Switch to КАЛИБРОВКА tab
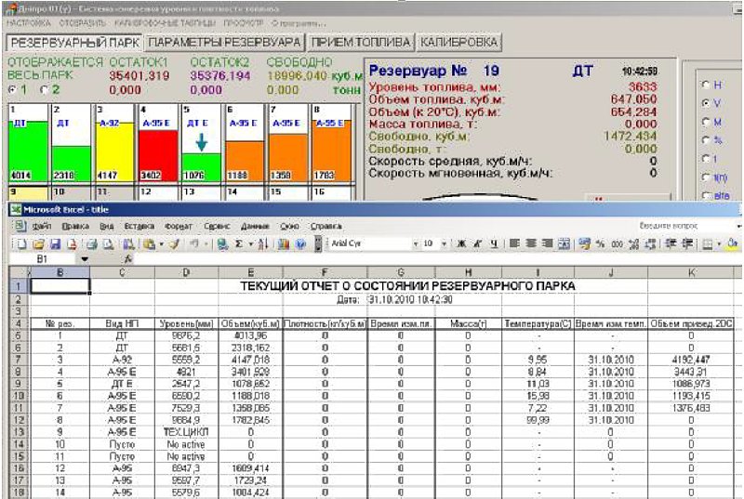744x499 pixels. 458,42
